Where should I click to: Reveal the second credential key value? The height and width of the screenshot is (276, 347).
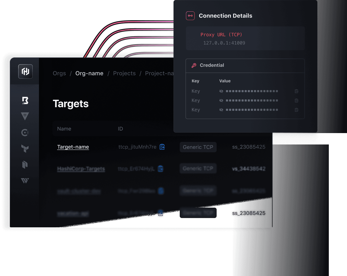pyautogui.click(x=221, y=100)
